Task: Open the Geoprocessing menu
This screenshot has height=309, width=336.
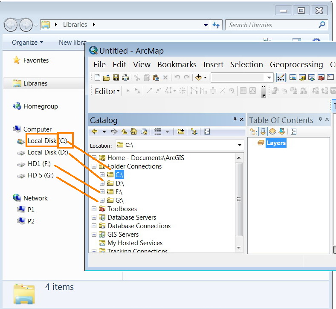Action: point(296,65)
